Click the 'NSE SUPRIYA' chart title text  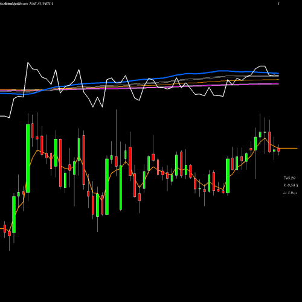(x=41, y=4)
